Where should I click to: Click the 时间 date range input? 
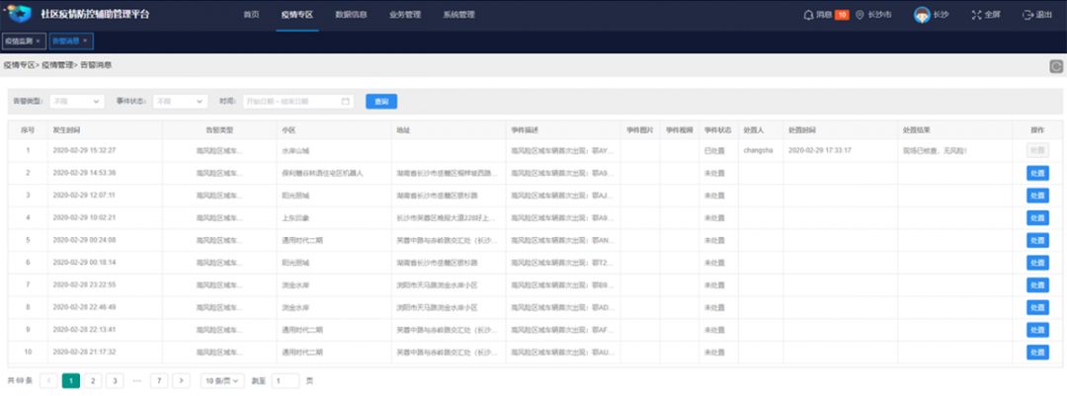[298, 101]
